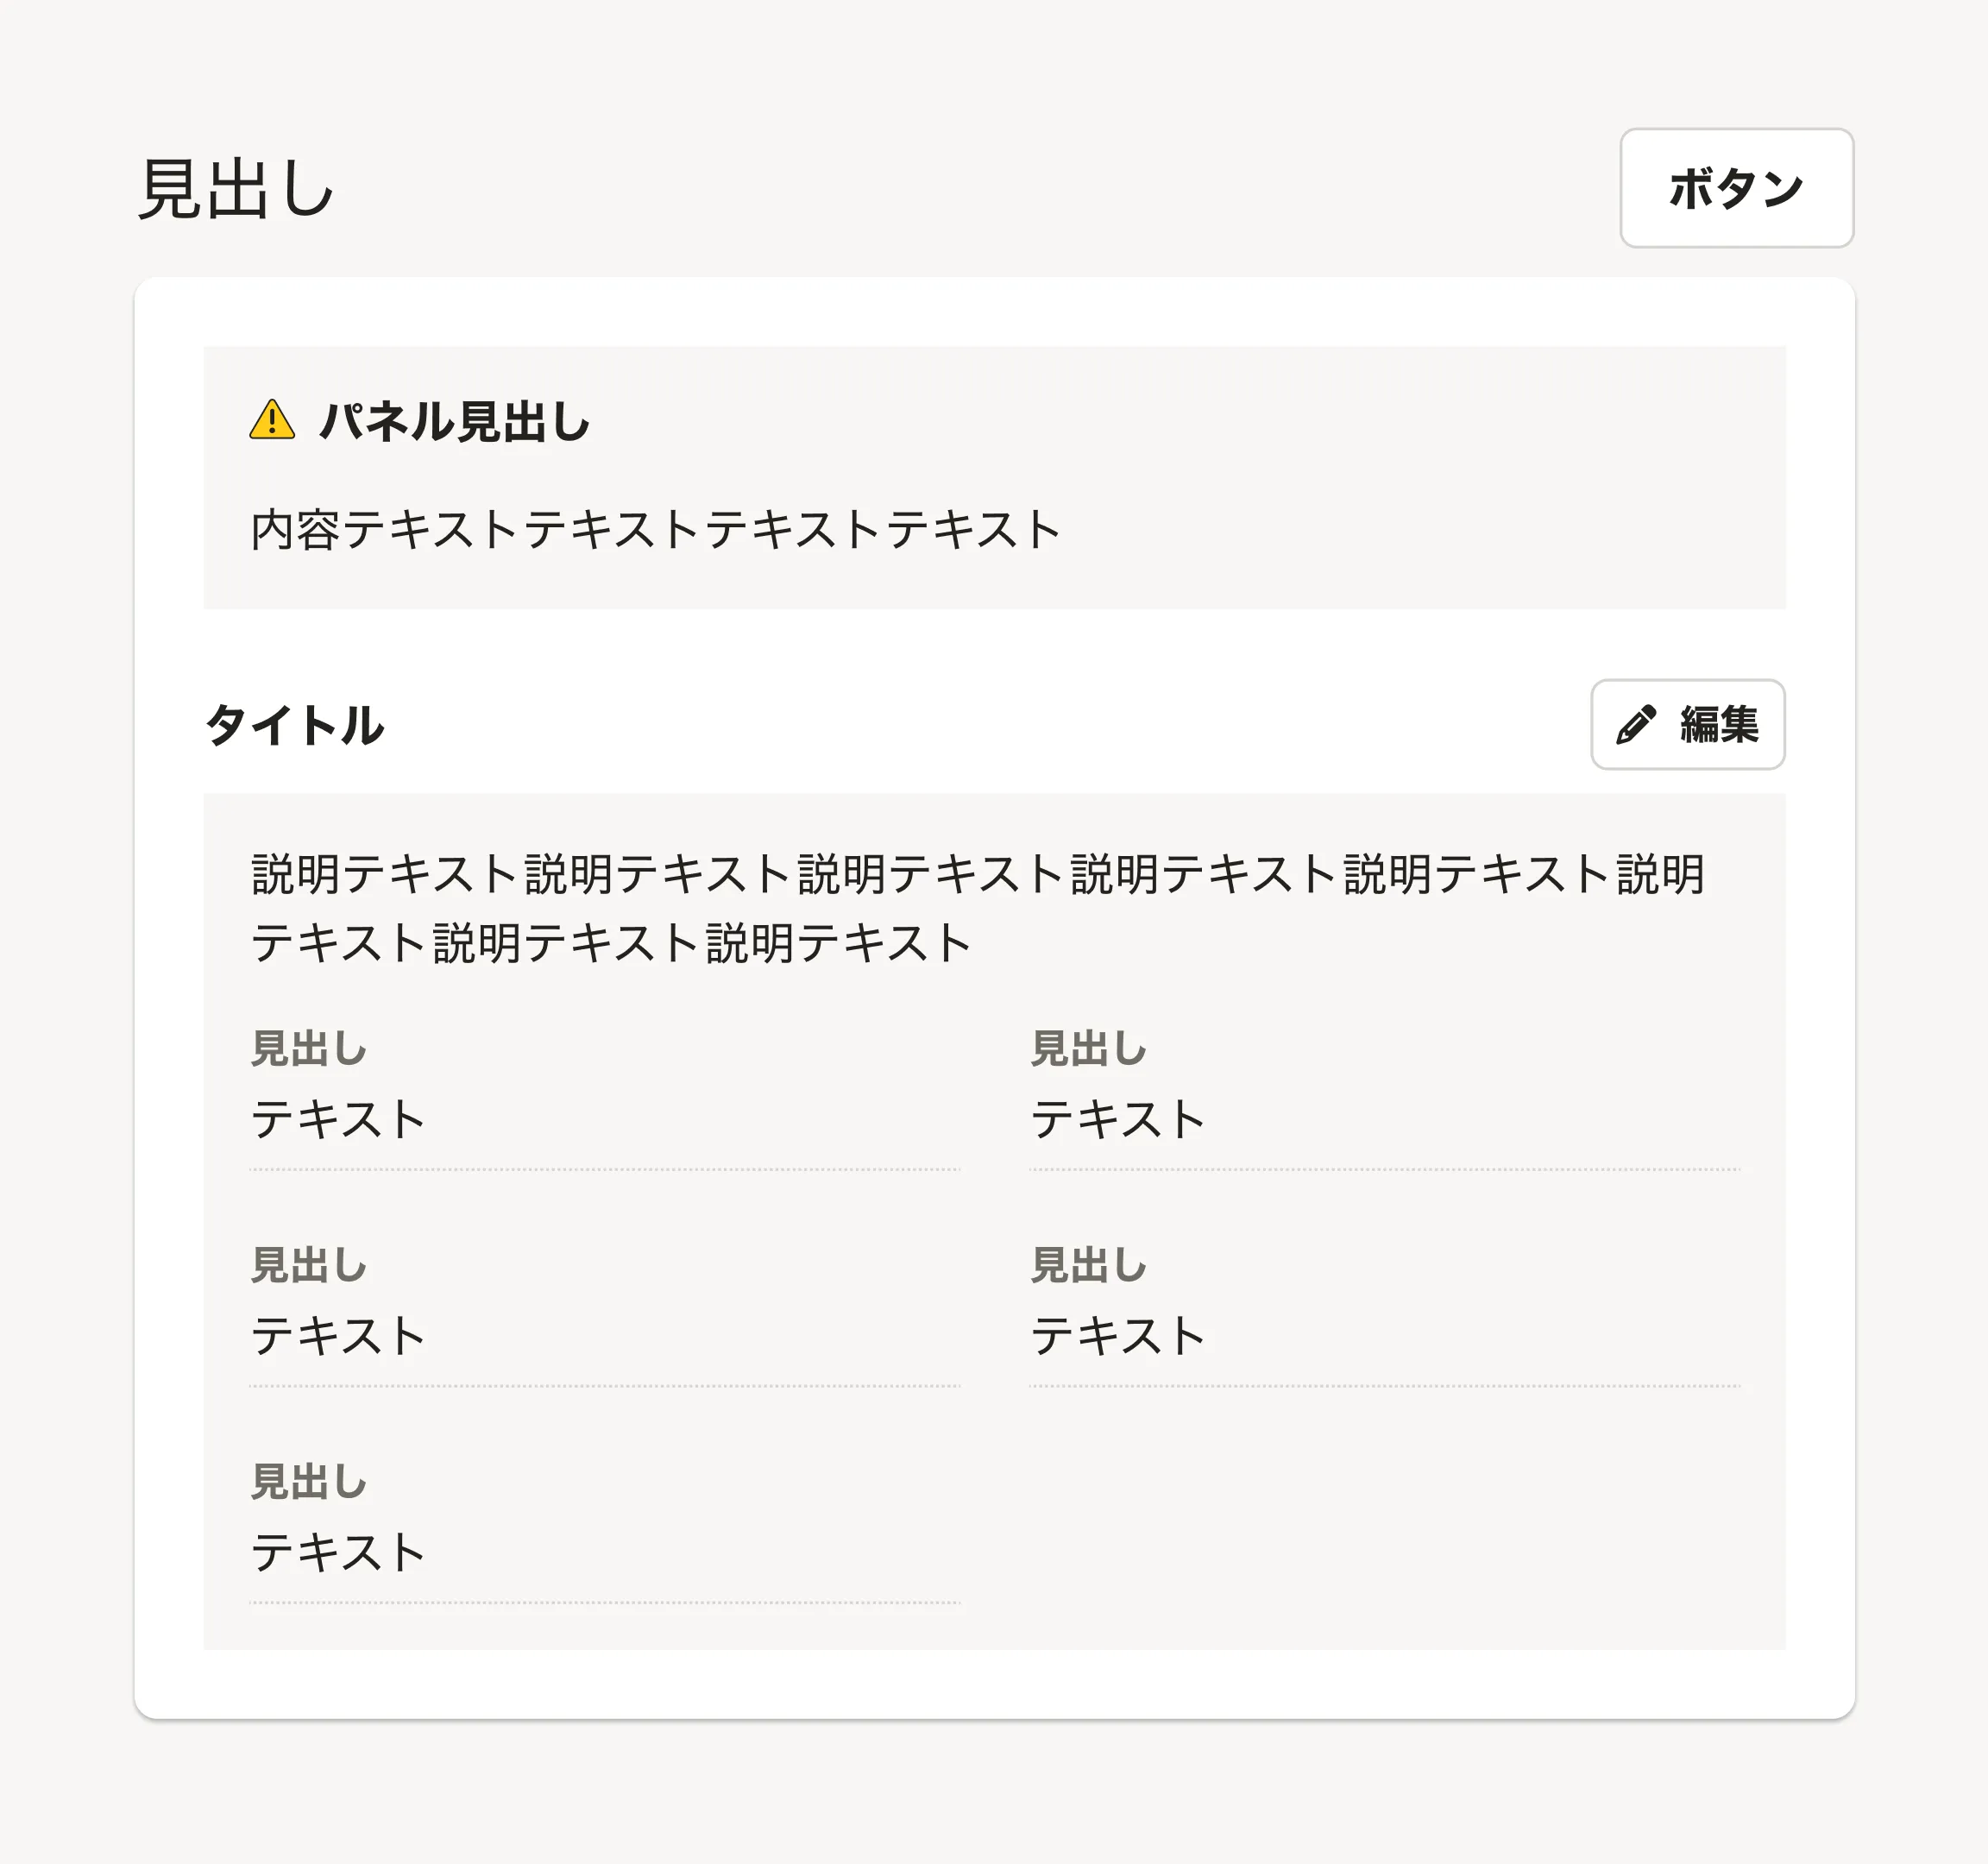Click 見出し label in first row, left column
1988x1864 pixels.
click(x=308, y=1049)
